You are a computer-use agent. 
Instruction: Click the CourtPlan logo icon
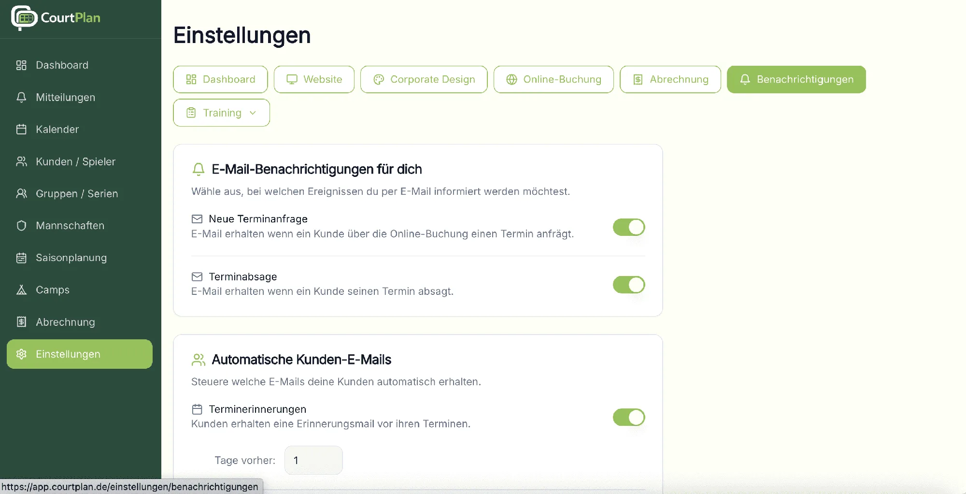[24, 18]
